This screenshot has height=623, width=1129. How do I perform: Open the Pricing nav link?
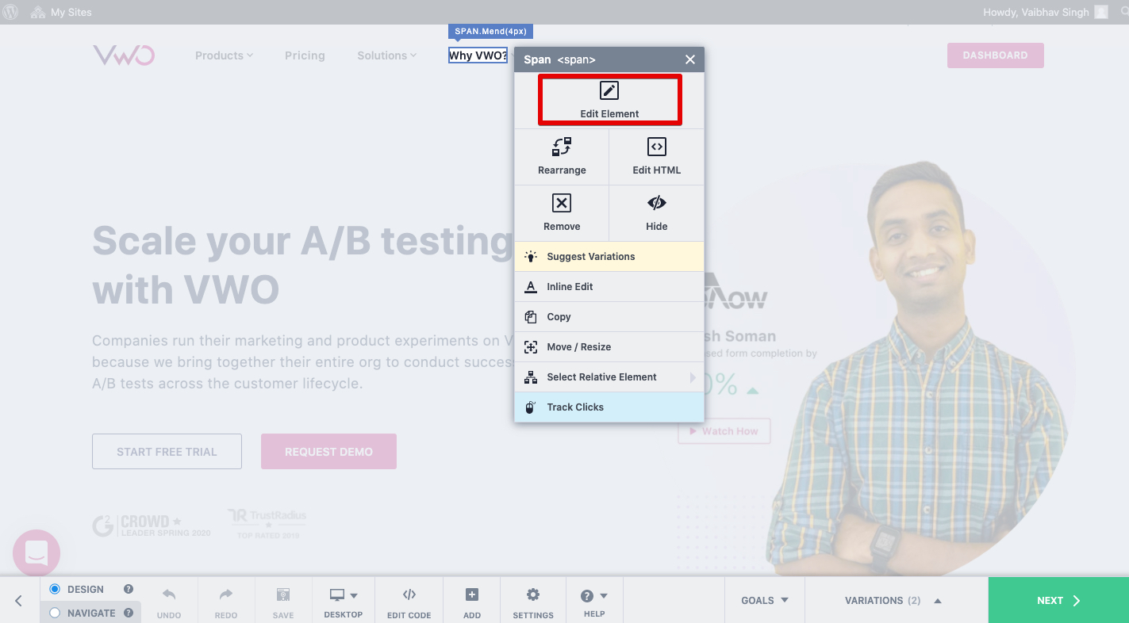[x=305, y=55]
